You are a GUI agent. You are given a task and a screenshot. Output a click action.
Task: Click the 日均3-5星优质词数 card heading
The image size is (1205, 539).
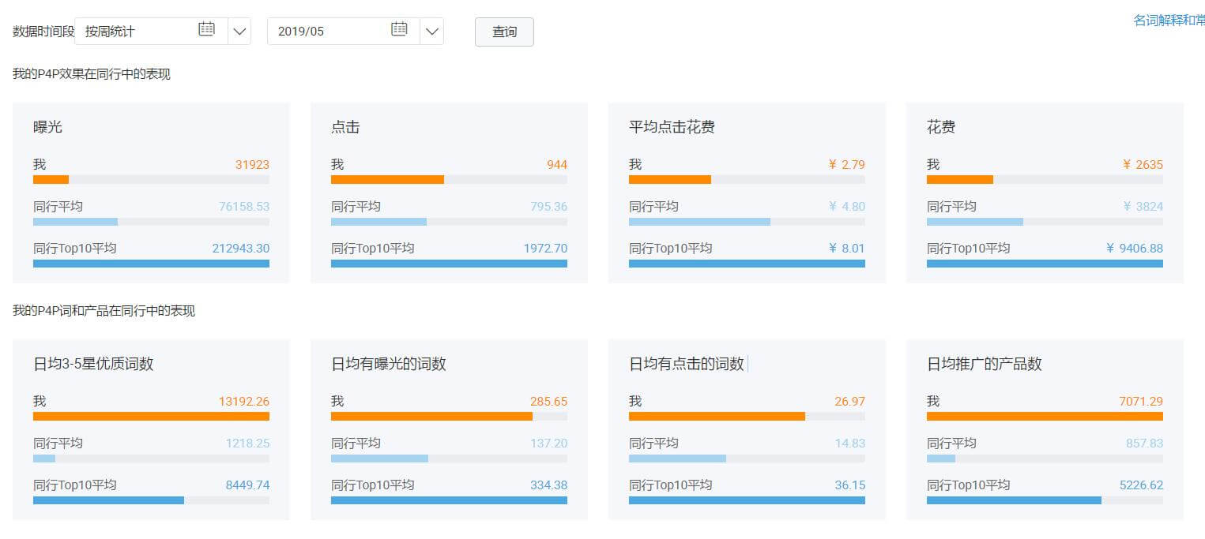[93, 364]
